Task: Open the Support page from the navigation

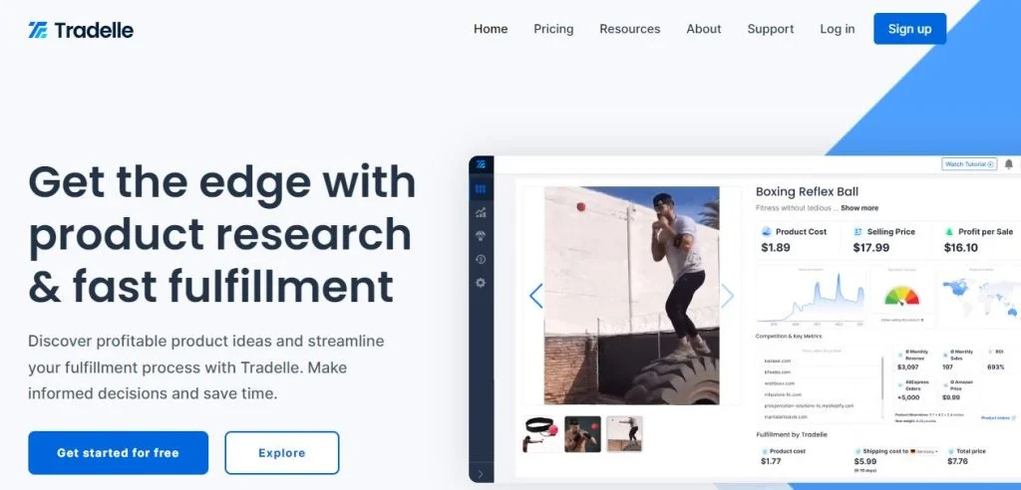Action: 770,29
